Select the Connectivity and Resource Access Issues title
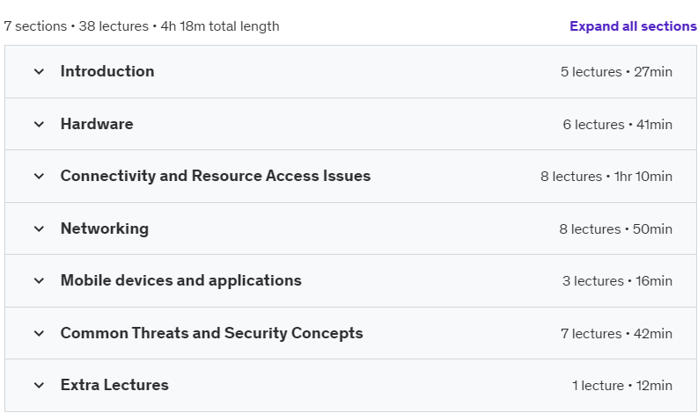The height and width of the screenshot is (413, 698). [216, 176]
